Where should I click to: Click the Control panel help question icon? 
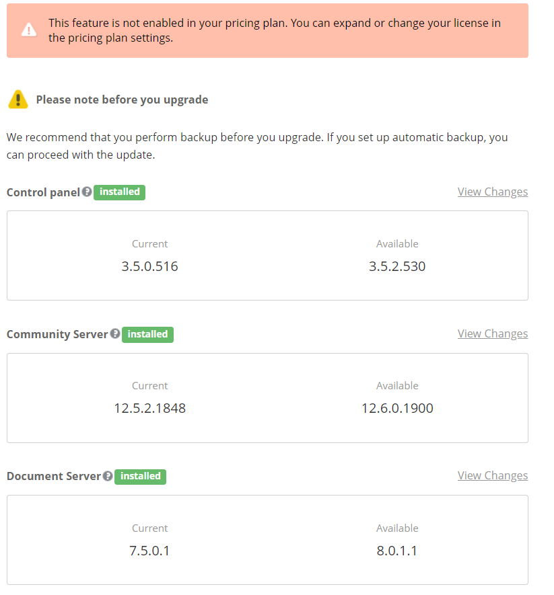pyautogui.click(x=87, y=192)
